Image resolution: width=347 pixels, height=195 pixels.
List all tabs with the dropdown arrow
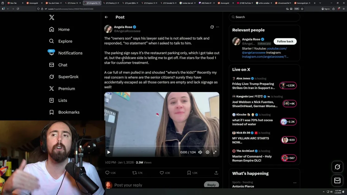[x=320, y=3]
